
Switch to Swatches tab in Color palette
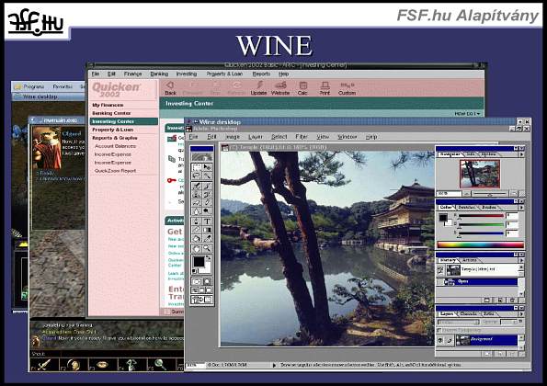coord(467,207)
